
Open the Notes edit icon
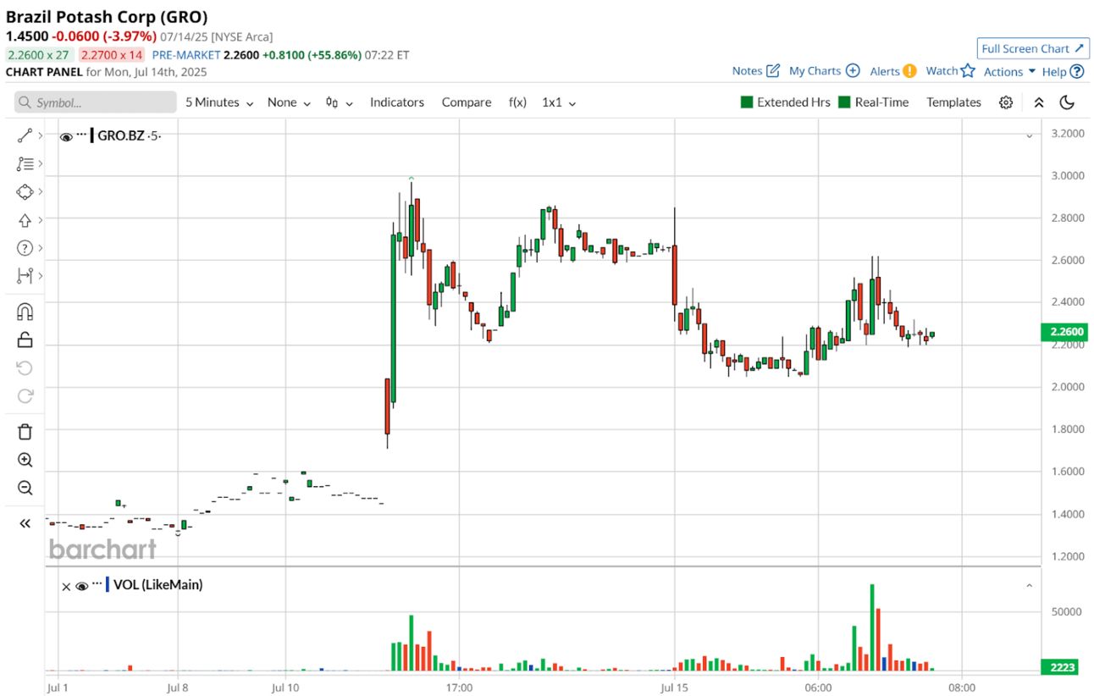(773, 71)
